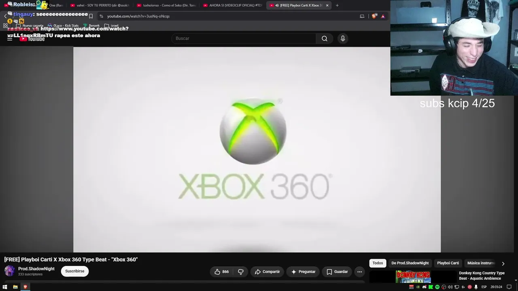Select the De Prod.ShadowNight filter chip
Viewport: 518px width, 291px height.
coord(410,263)
